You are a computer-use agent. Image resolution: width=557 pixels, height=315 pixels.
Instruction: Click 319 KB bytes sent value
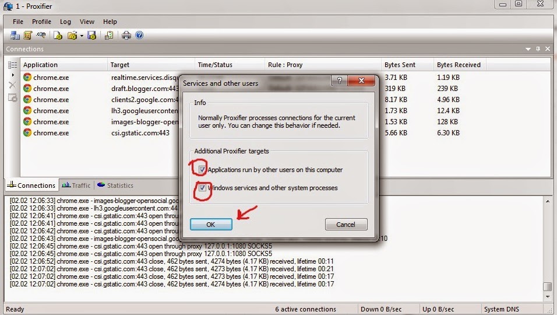(395, 88)
